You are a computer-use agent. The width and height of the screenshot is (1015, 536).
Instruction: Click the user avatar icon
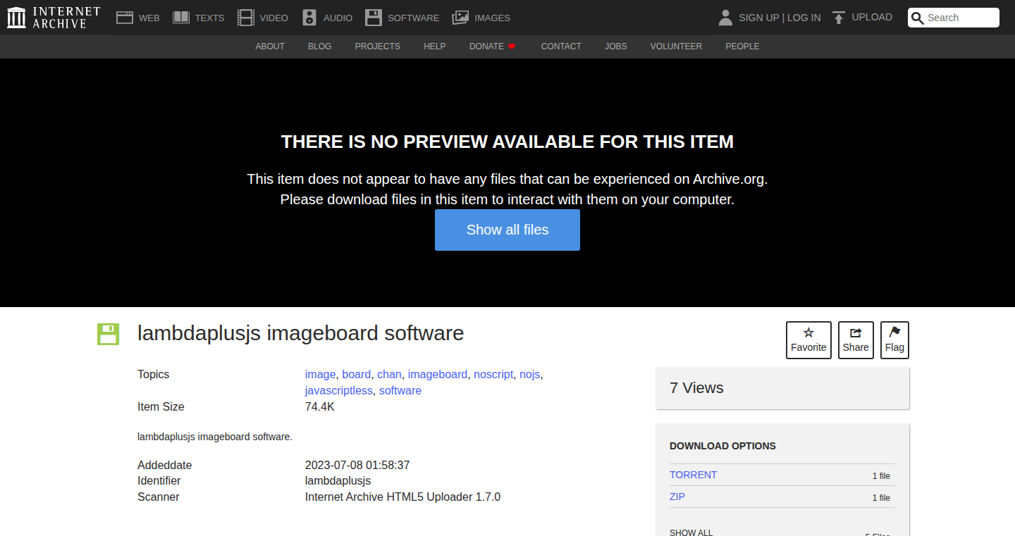[725, 18]
